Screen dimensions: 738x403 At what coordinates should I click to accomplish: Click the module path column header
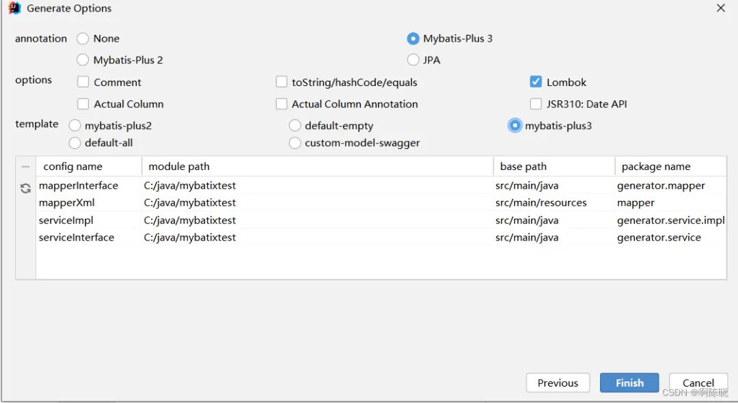(x=179, y=167)
